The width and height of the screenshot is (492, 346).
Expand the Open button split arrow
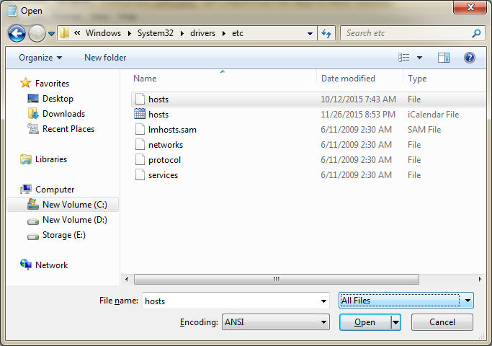pyautogui.click(x=396, y=322)
